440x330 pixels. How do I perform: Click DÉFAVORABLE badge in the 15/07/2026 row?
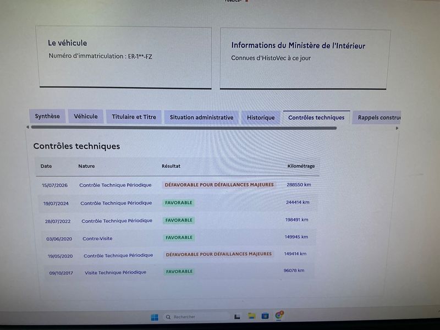[219, 185]
